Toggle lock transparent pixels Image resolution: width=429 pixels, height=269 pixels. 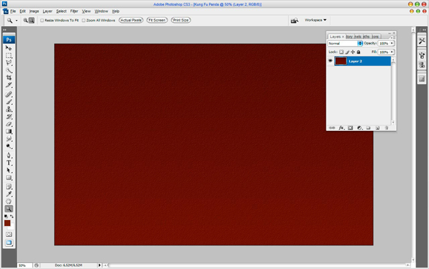coord(341,52)
